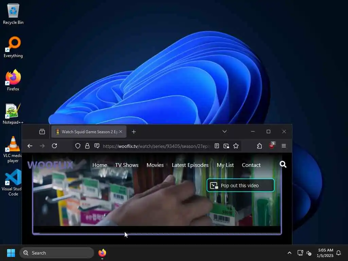This screenshot has width=348, height=261.
Task: Open Latest Episodes link
Action: point(190,165)
